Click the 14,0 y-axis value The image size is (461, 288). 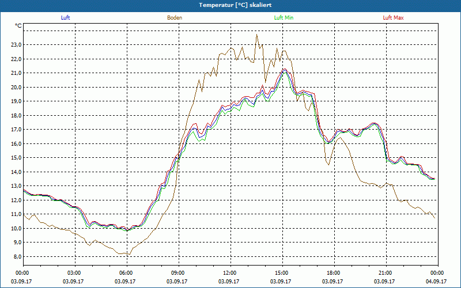(17, 172)
